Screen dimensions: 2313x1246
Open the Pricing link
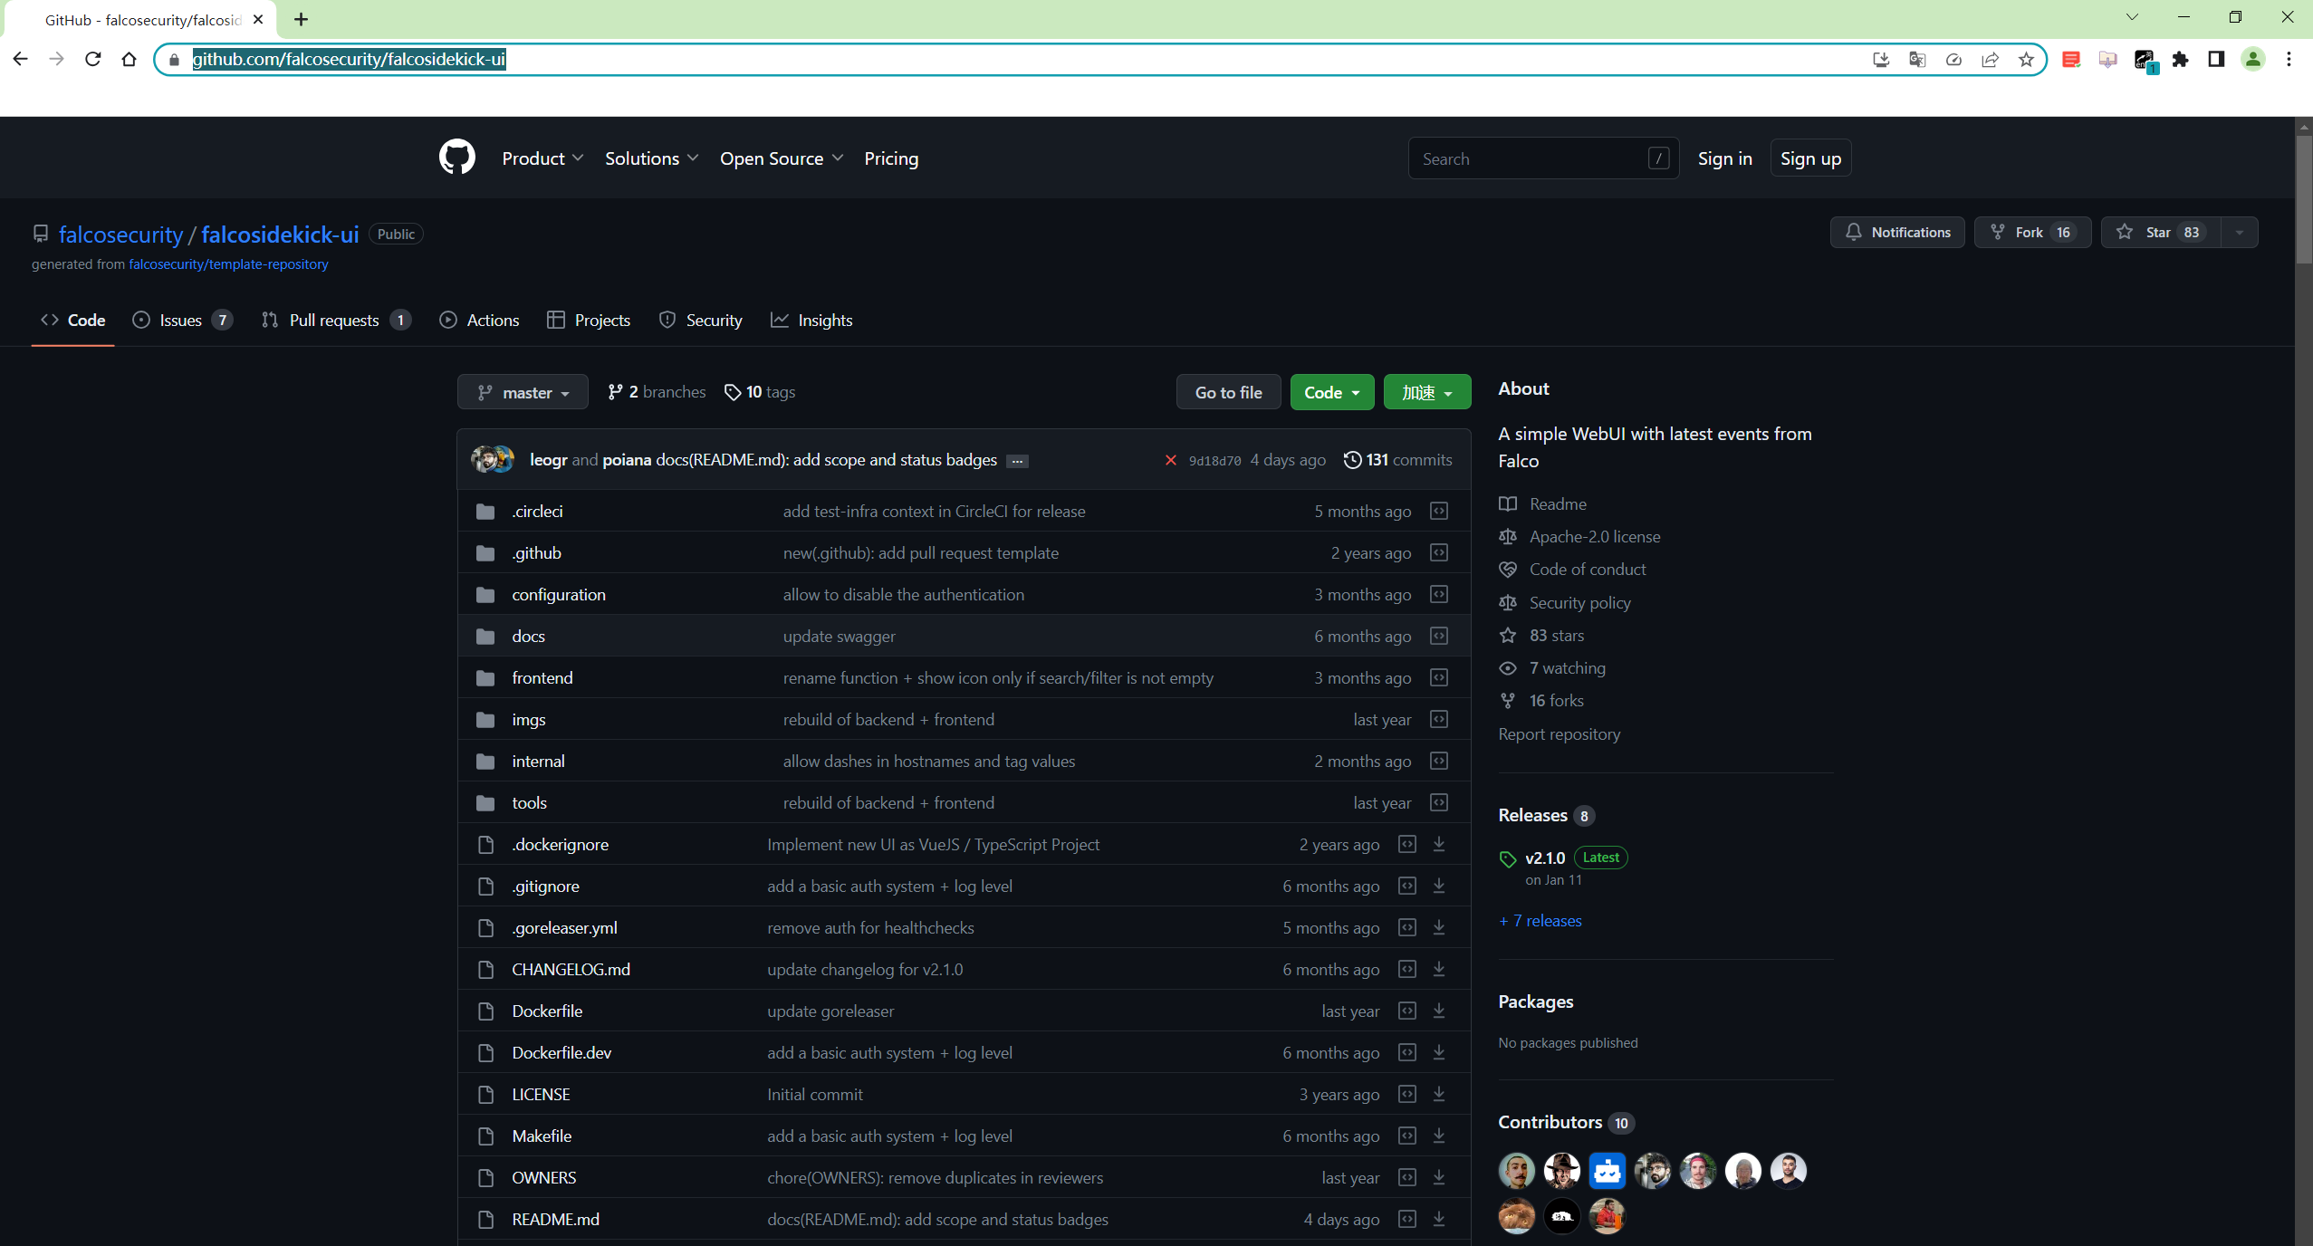pos(891,158)
